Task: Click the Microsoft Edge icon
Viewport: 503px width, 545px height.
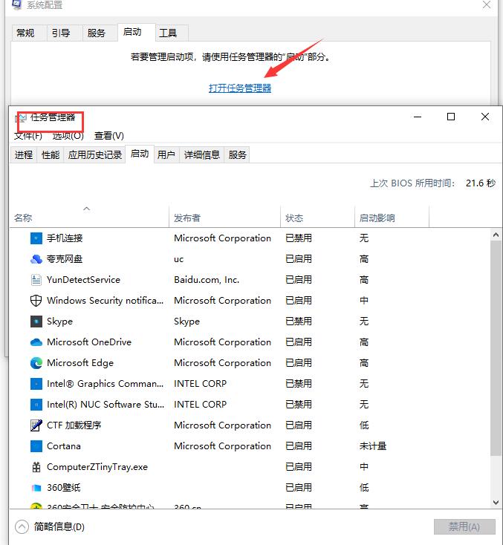Action: (x=36, y=363)
